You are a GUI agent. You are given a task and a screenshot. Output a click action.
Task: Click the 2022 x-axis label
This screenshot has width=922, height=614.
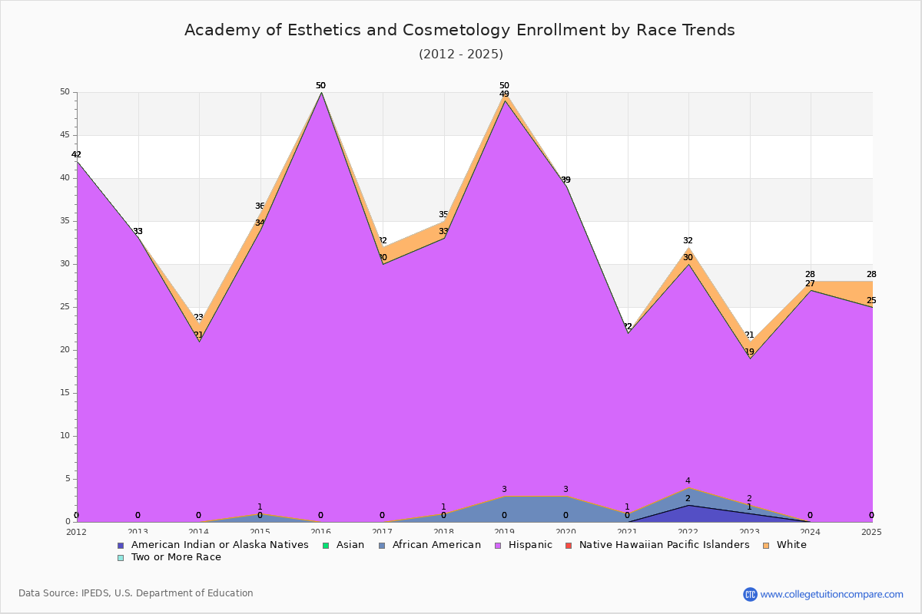(688, 531)
